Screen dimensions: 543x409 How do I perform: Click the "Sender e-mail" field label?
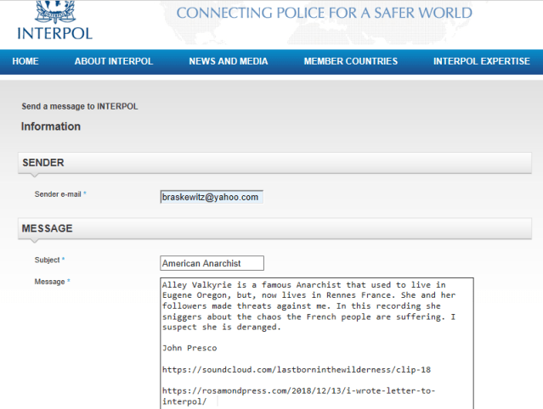click(x=58, y=194)
